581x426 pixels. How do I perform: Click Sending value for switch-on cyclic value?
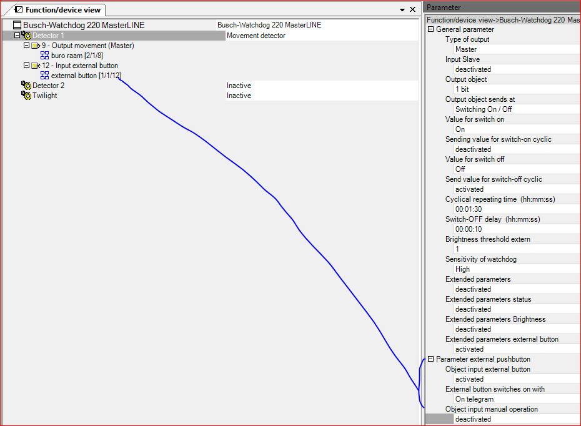pyautogui.click(x=517, y=149)
